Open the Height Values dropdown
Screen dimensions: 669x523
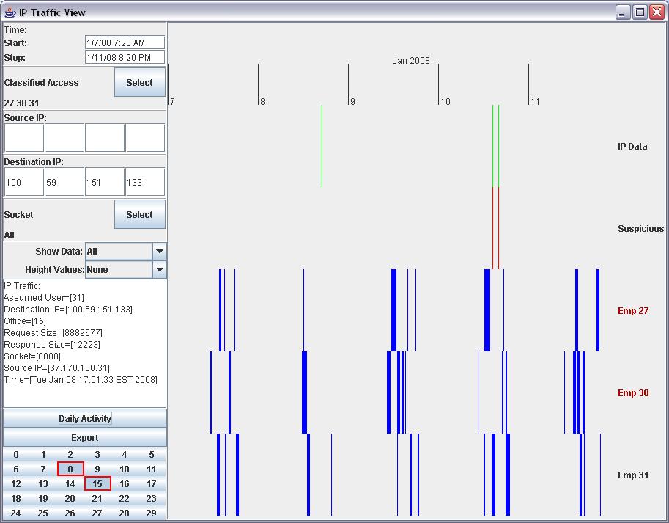(x=160, y=269)
